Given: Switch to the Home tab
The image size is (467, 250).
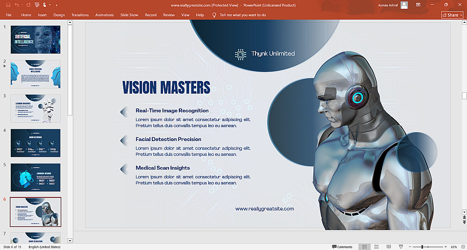Looking at the screenshot, I should coord(26,15).
